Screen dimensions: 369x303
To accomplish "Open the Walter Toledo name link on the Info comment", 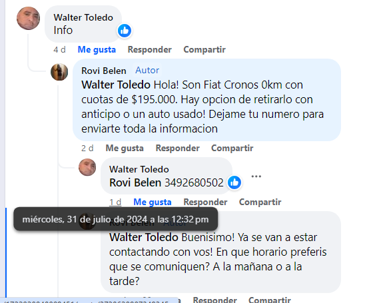I will [x=83, y=17].
